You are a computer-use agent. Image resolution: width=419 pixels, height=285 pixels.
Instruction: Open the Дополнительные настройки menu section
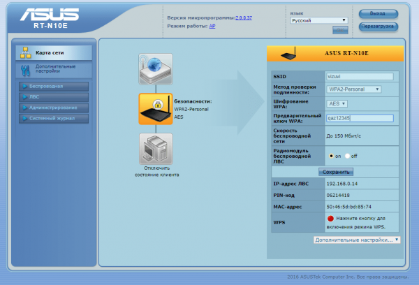tap(54, 70)
